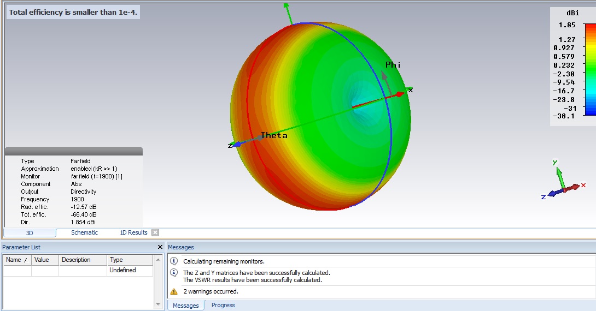This screenshot has height=311, width=596.
Task: Select the Messages tab
Action: click(x=186, y=305)
